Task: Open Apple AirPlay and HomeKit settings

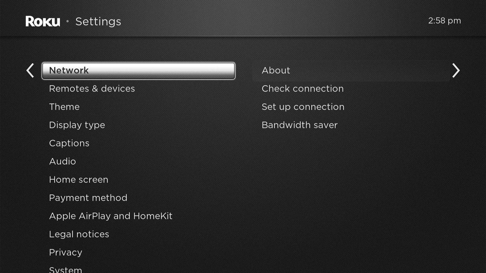Action: coord(111,216)
